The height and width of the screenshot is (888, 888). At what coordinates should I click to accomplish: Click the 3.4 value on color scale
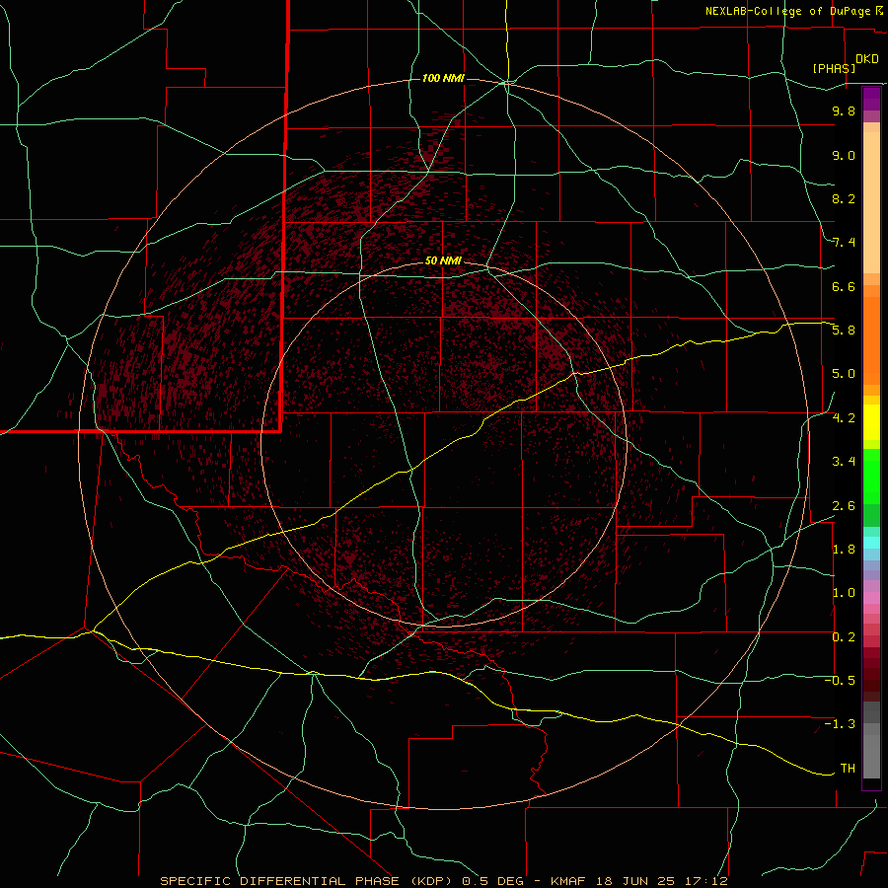pos(844,462)
